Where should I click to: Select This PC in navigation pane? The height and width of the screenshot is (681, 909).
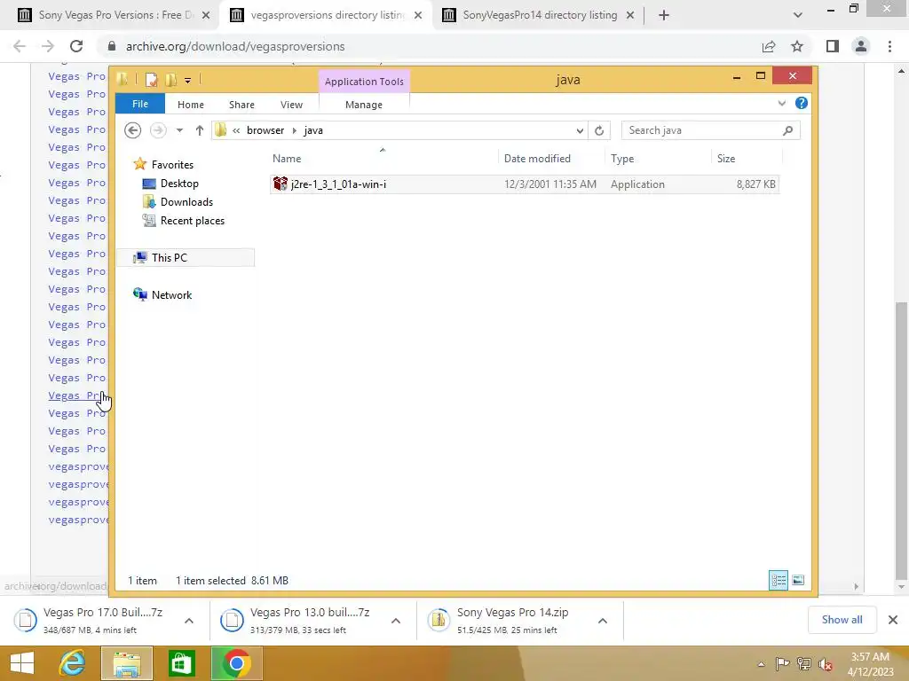(x=186, y=258)
